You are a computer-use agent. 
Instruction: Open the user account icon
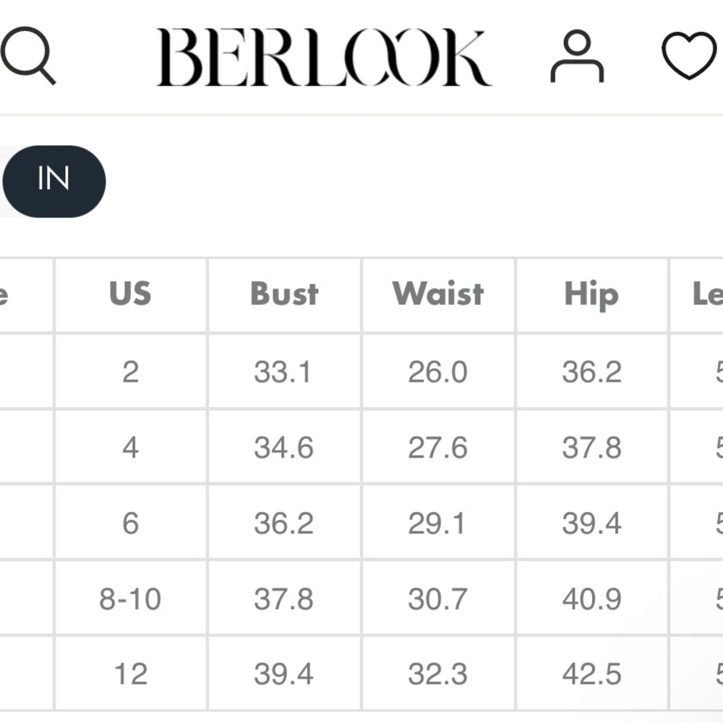pos(577,56)
